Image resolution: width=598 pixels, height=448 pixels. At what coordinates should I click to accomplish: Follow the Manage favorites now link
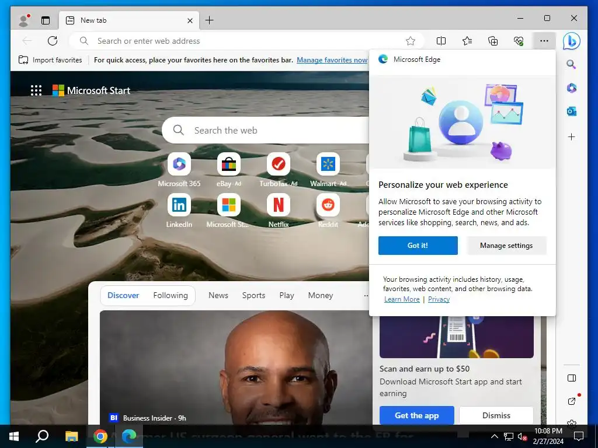click(x=332, y=60)
